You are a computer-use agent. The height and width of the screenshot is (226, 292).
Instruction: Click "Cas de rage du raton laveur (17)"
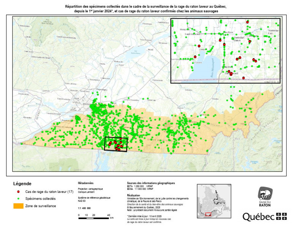pyautogui.click(x=49, y=192)
